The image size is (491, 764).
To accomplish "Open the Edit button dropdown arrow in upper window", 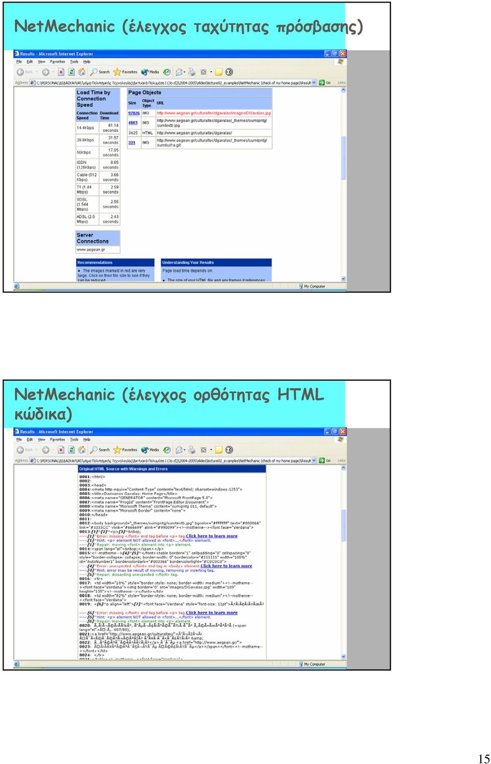I will tap(211, 72).
